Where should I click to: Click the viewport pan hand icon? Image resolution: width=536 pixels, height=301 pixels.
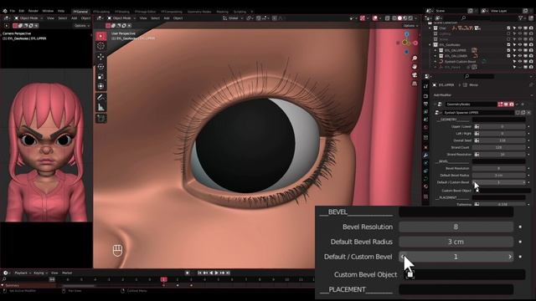click(415, 67)
